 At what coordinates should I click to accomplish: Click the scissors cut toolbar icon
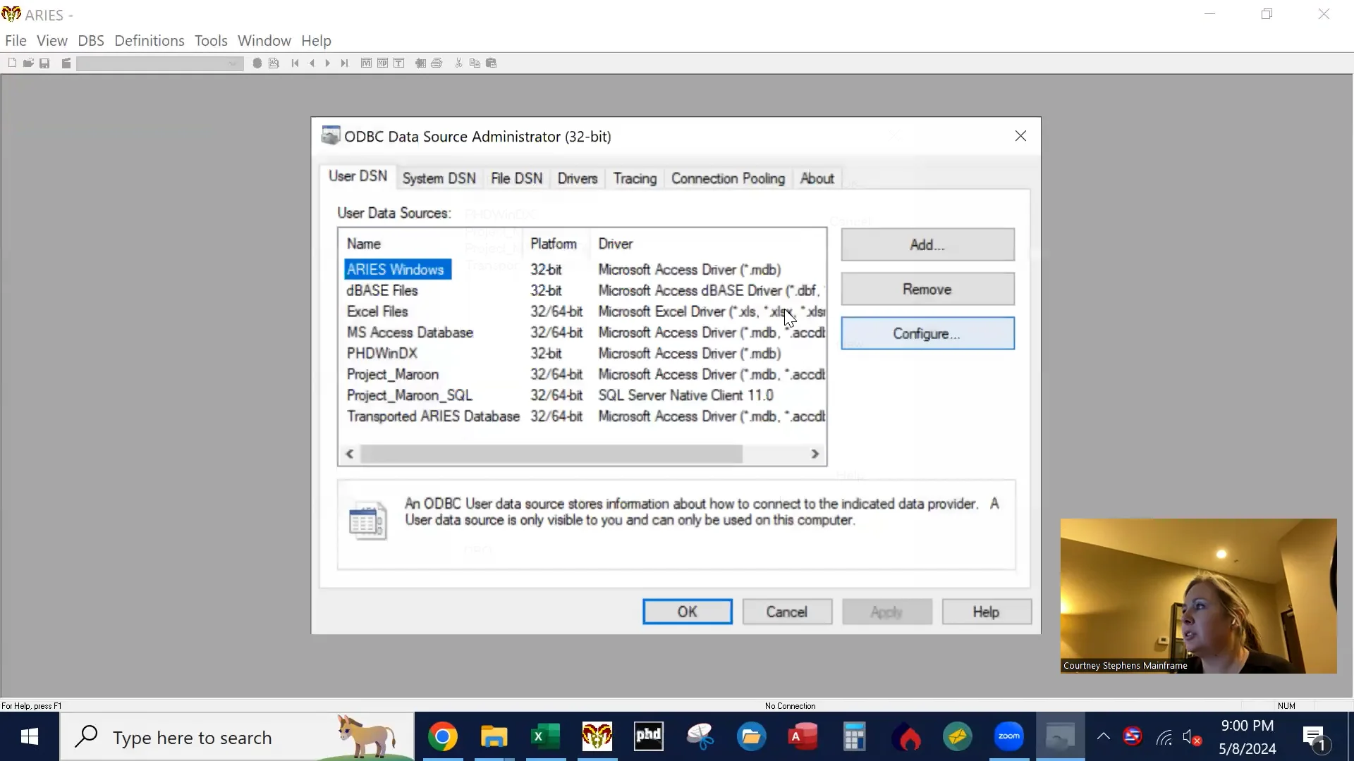pos(458,63)
